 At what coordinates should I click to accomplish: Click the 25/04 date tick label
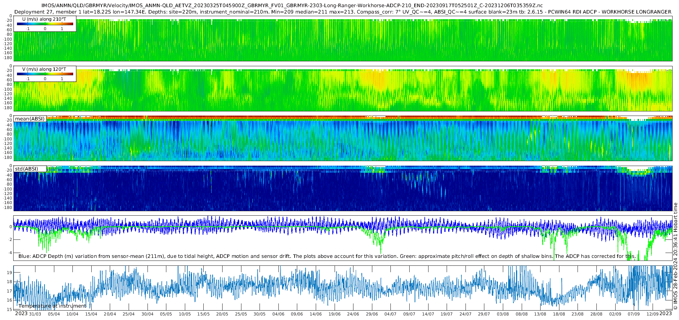point(128,314)
